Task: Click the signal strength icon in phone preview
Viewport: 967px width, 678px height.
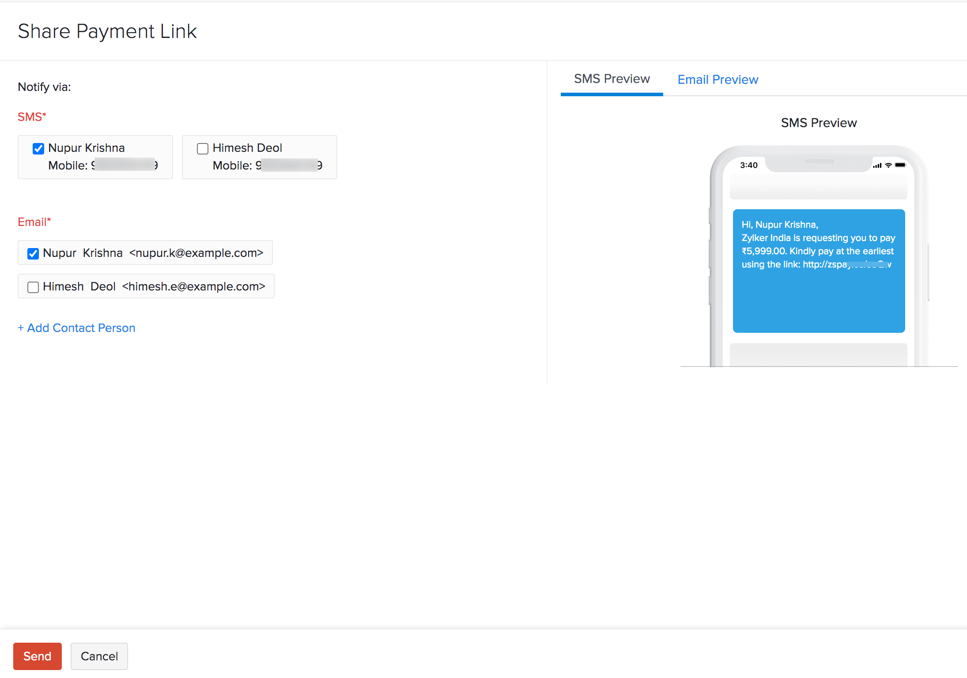Action: pos(877,166)
